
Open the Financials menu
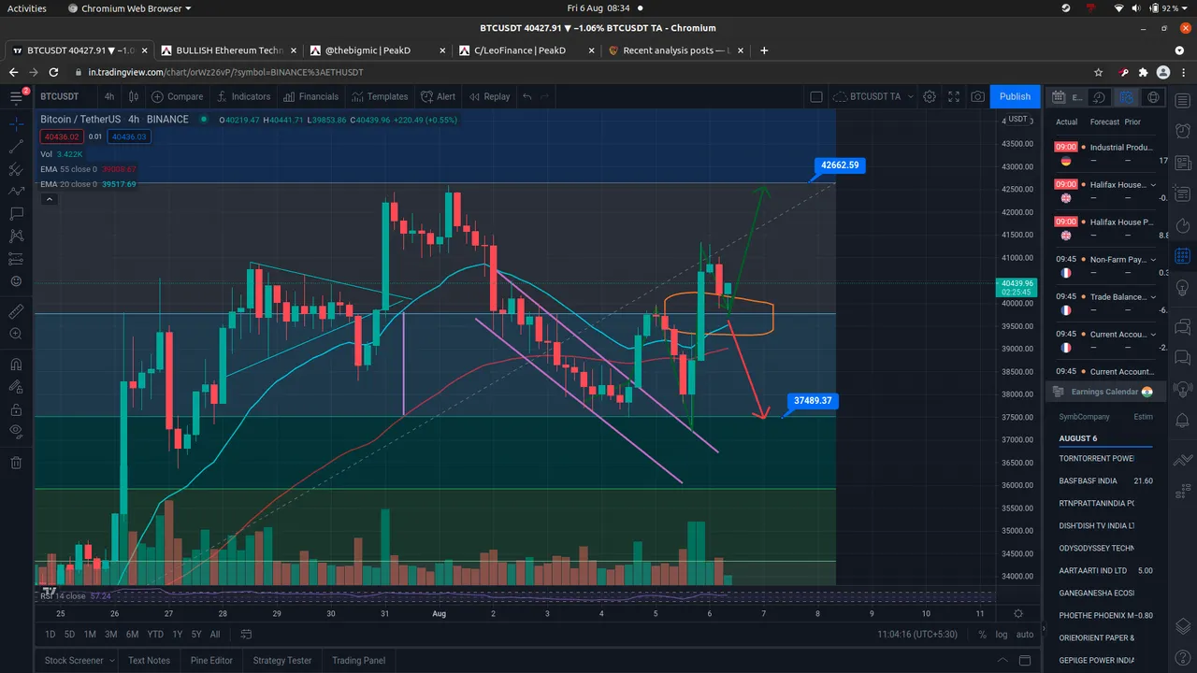311,96
